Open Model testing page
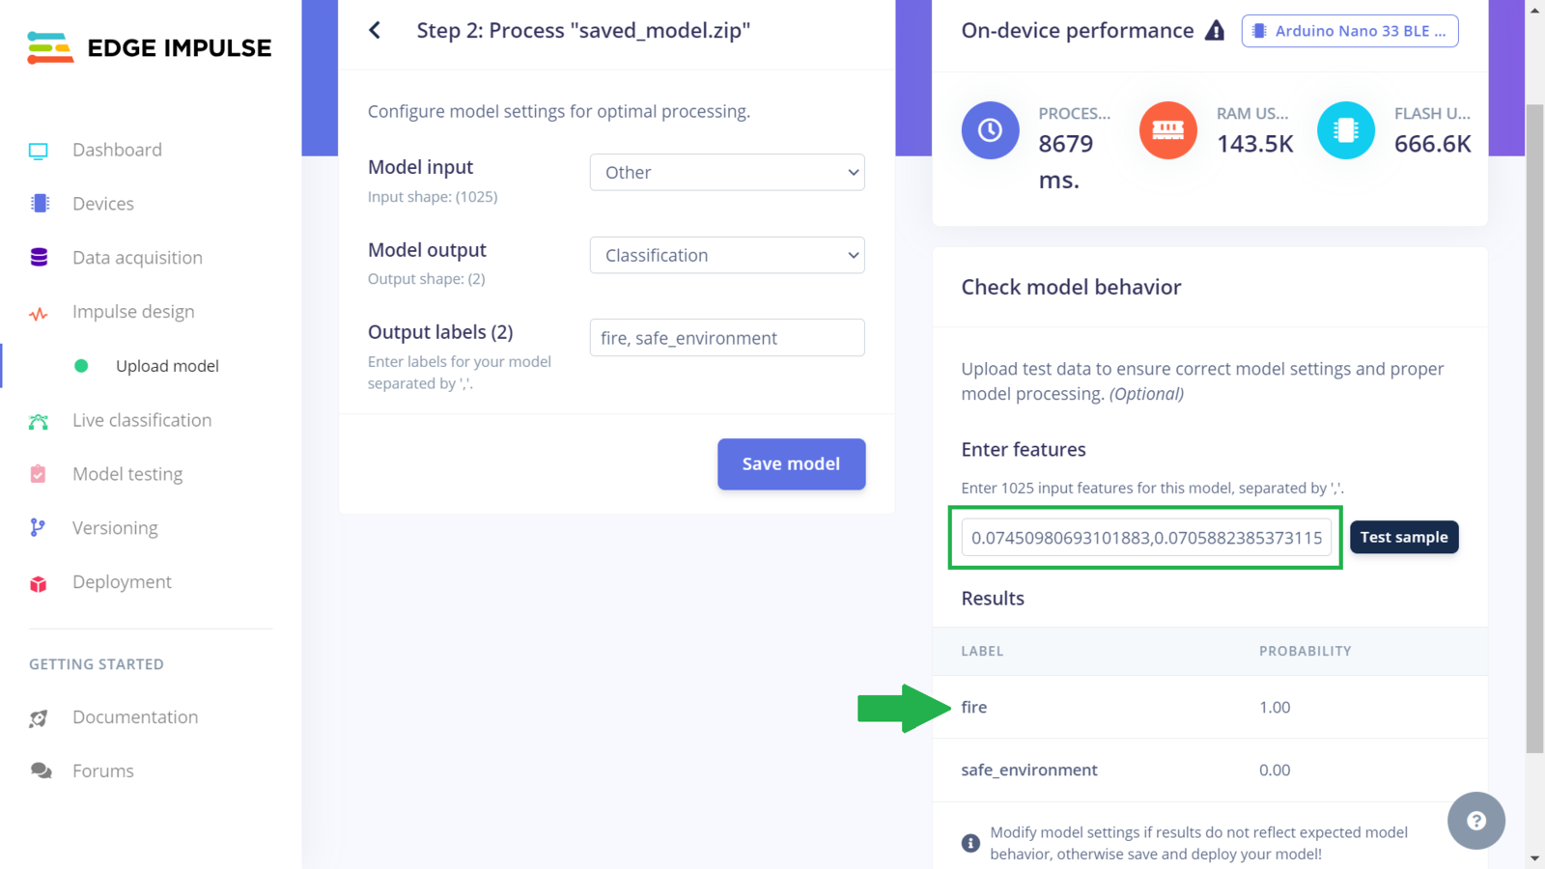The height and width of the screenshot is (869, 1545). tap(127, 474)
